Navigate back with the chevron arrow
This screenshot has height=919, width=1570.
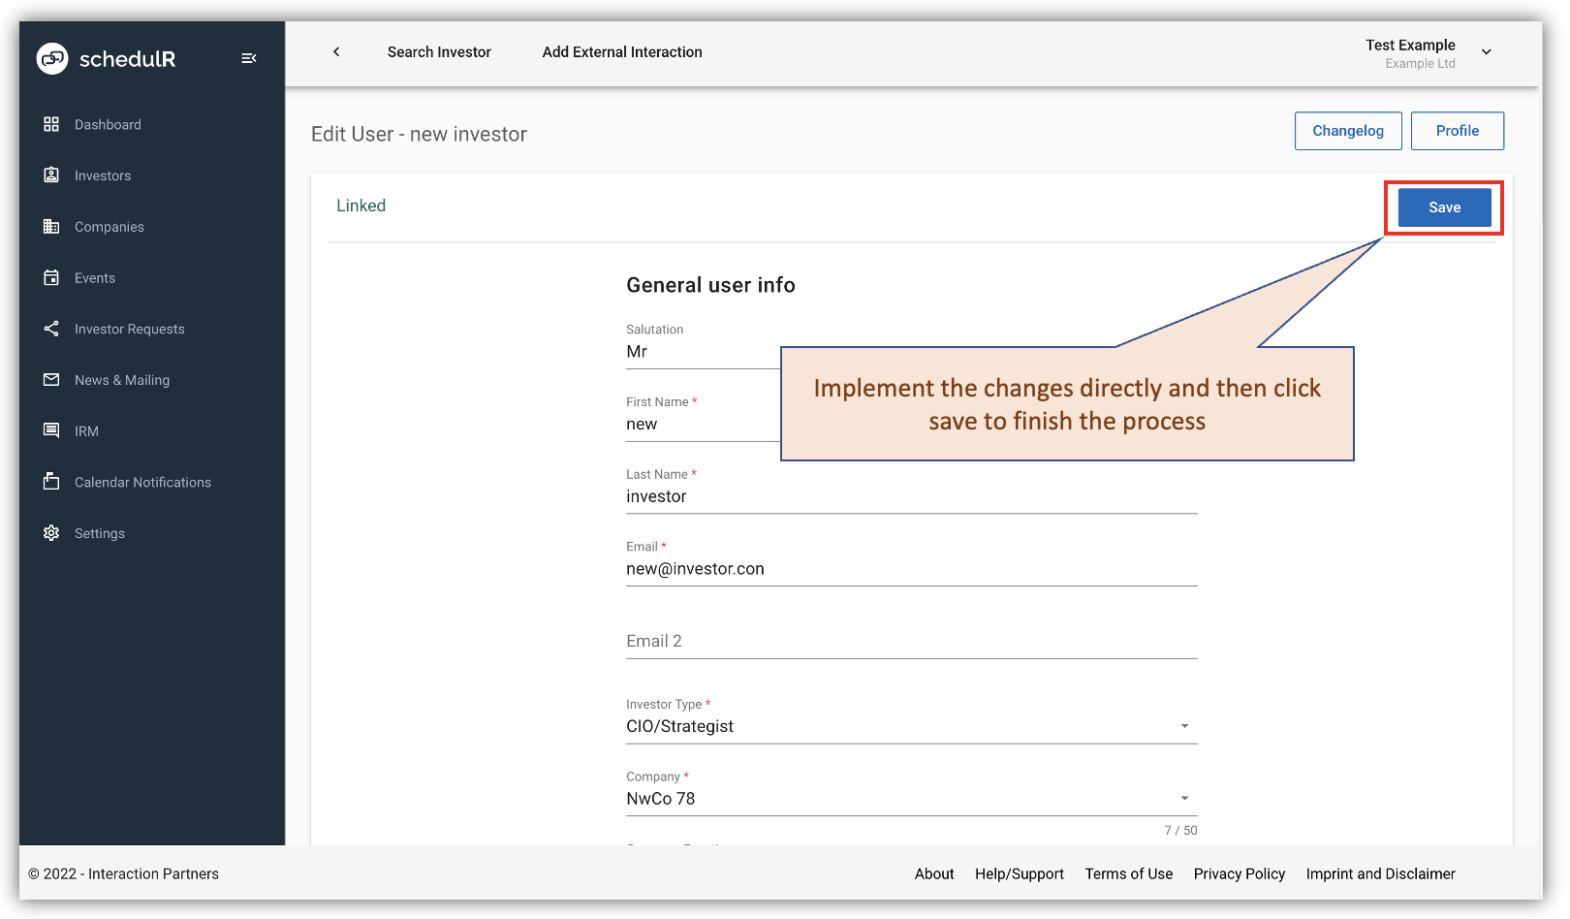336,52
